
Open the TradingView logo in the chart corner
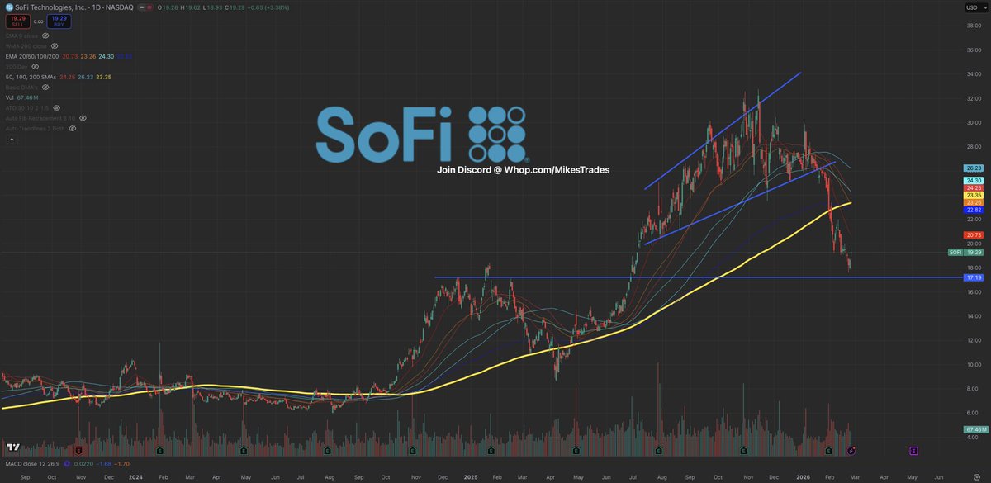click(x=12, y=447)
